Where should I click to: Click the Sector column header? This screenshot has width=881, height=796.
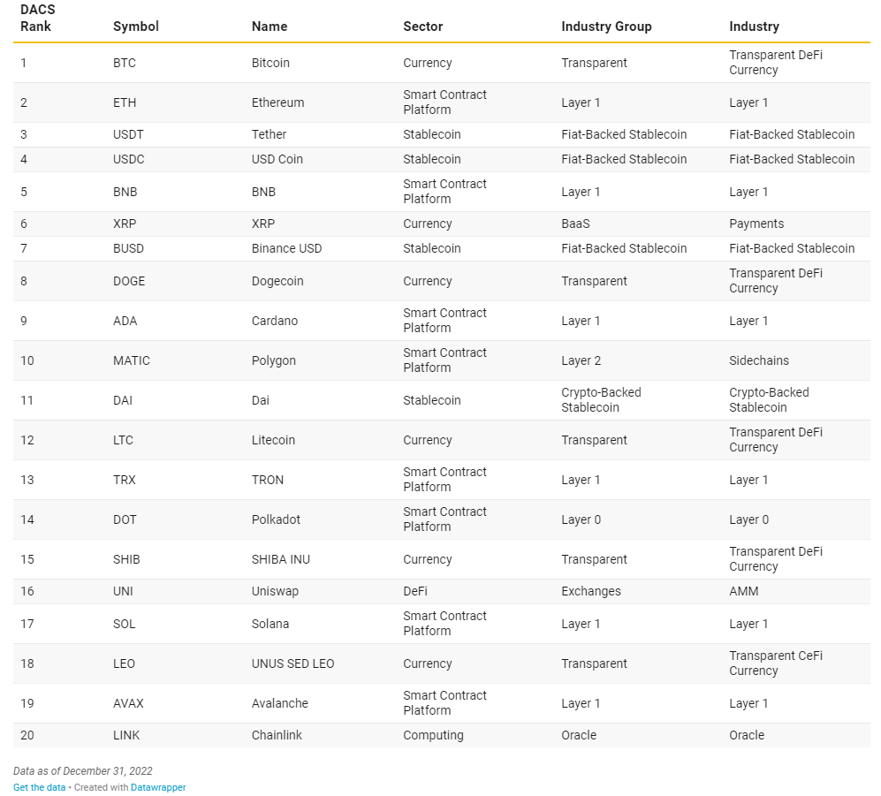coord(423,27)
